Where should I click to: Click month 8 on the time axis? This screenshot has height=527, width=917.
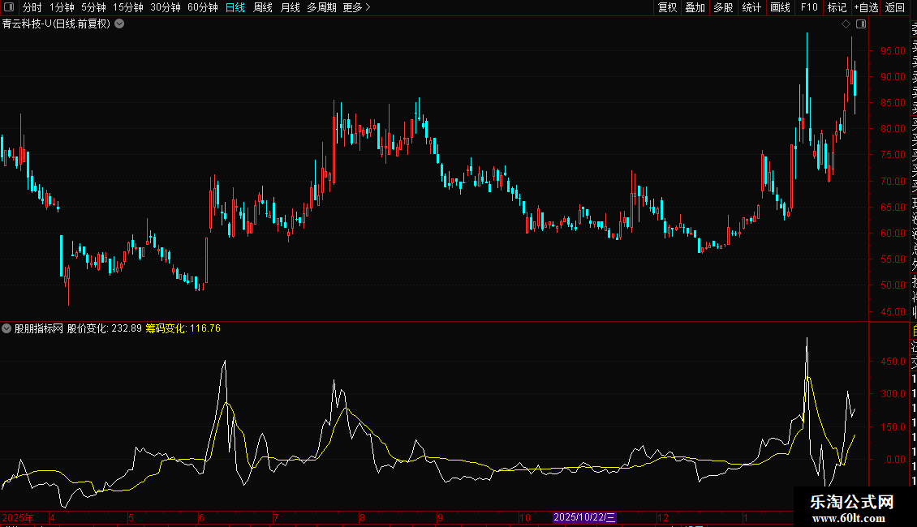coord(363,517)
